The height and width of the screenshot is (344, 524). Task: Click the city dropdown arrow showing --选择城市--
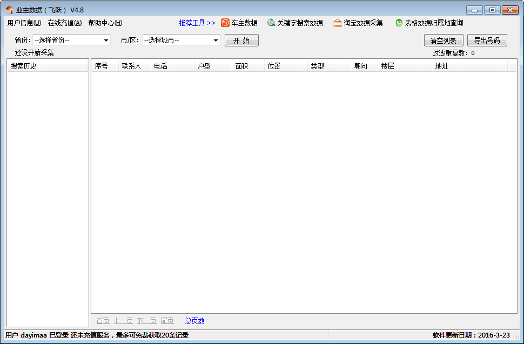point(215,39)
